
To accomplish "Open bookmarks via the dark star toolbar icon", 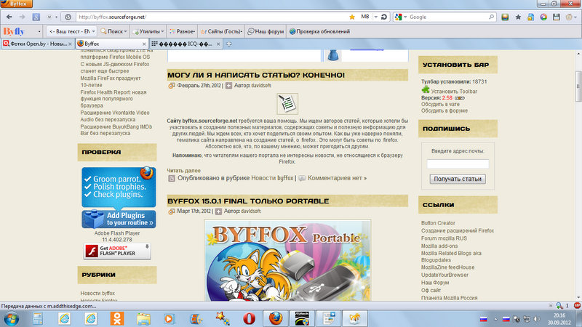I will [518, 17].
